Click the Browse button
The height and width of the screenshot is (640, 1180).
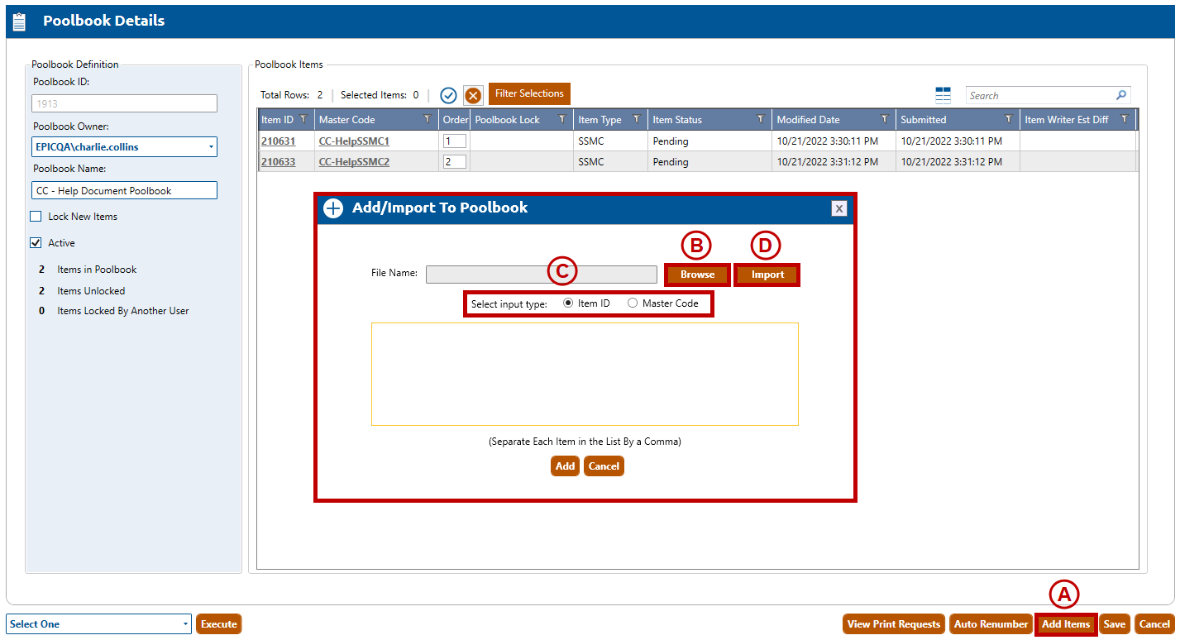point(697,275)
